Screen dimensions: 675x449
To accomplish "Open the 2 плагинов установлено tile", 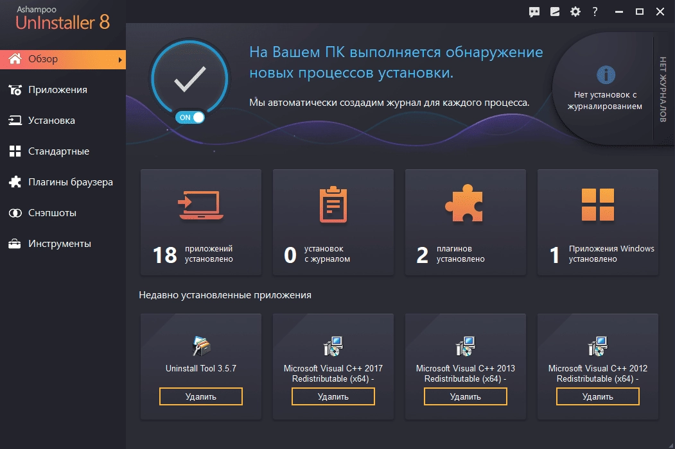I will pyautogui.click(x=466, y=223).
